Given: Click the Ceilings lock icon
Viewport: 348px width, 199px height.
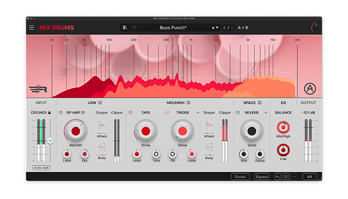Looking at the screenshot, I should (49, 113).
